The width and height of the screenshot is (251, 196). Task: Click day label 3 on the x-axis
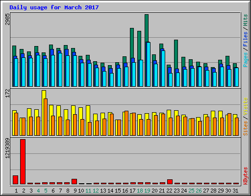point(31,191)
